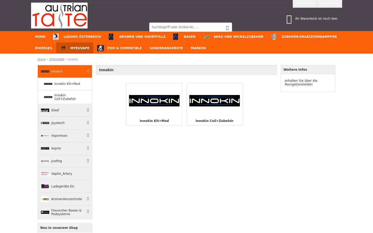Click the logo beside Innokin Kit+Mod in the sidebar
Viewport: 373px width, 233px height.
pyautogui.click(x=48, y=84)
